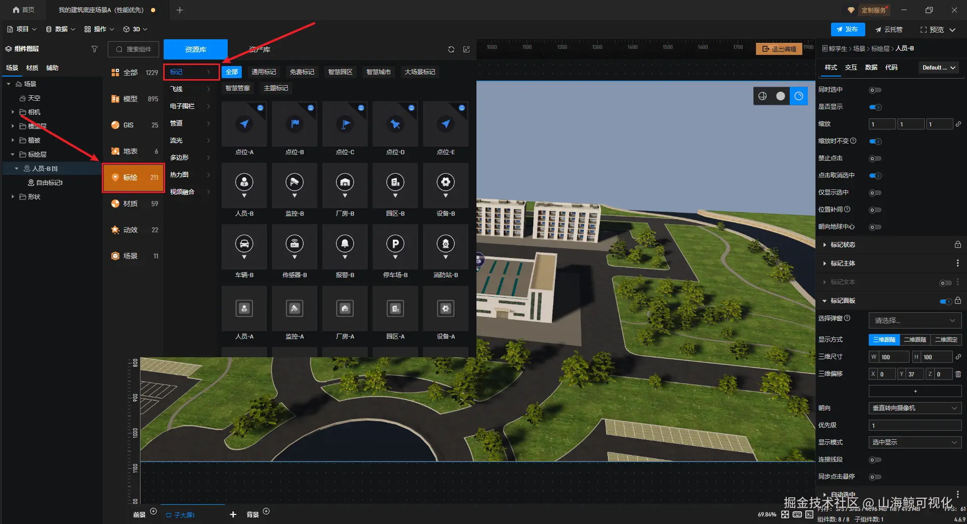Choose the 厂房-B marker icon

[x=345, y=185]
